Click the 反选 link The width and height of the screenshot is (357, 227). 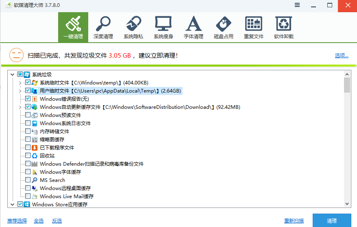[x=57, y=221]
